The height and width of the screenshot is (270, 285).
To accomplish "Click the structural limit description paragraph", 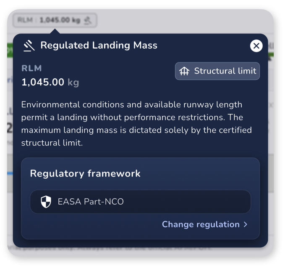I will click(x=136, y=124).
